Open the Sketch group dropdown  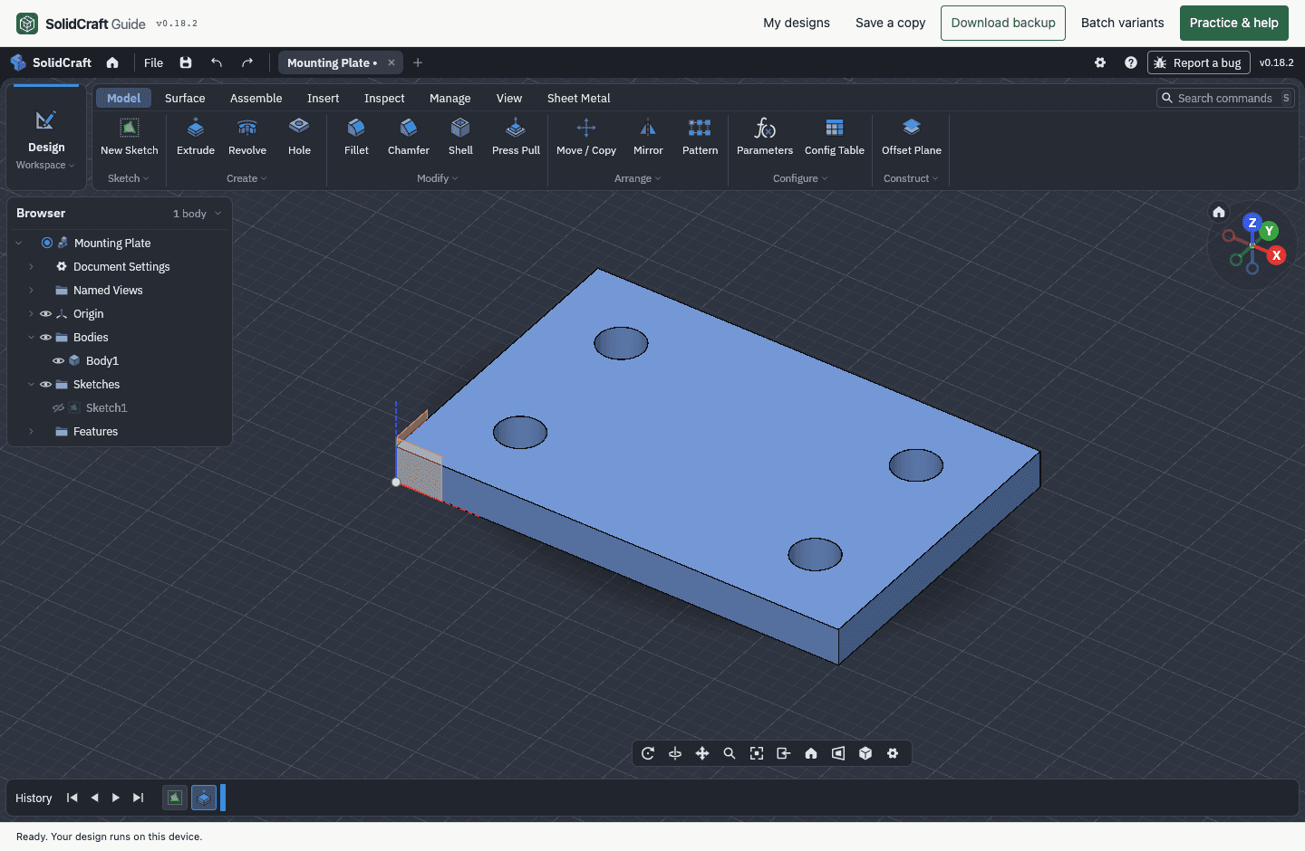(x=129, y=178)
